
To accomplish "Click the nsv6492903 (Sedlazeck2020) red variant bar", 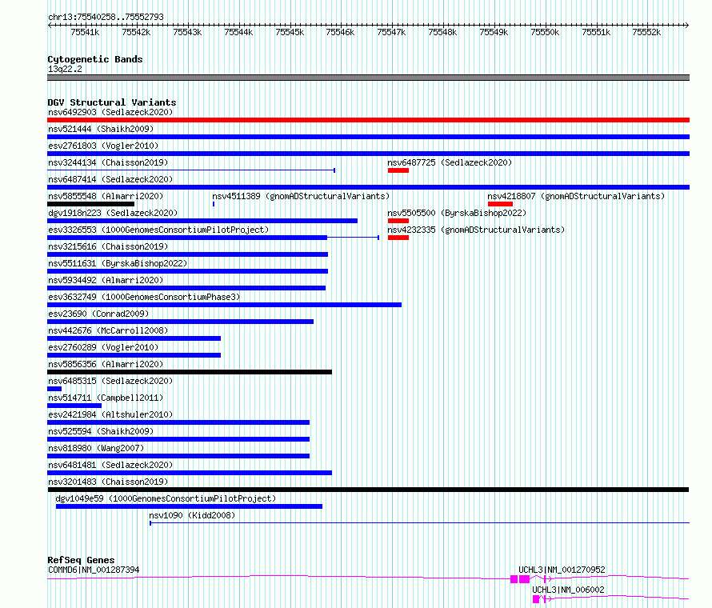I will (x=368, y=120).
